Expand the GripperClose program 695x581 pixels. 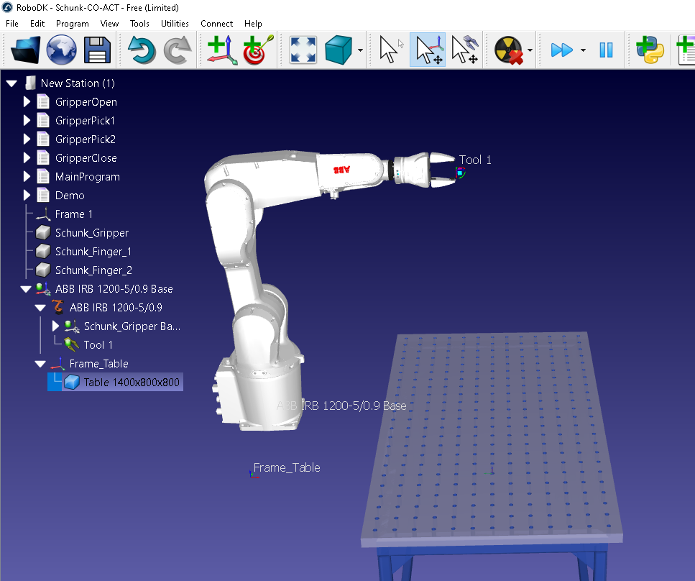27,158
